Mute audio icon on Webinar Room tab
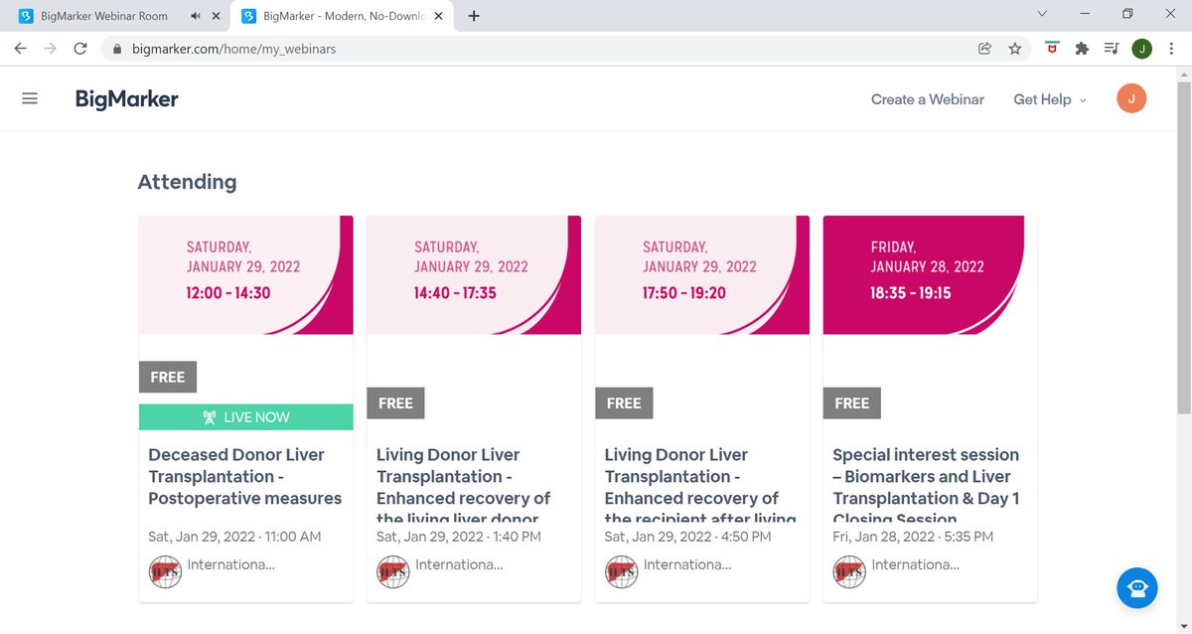The image size is (1192, 634). pyautogui.click(x=195, y=16)
